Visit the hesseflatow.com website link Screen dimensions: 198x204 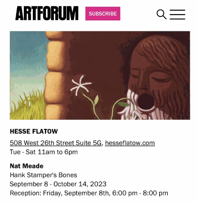point(130,143)
